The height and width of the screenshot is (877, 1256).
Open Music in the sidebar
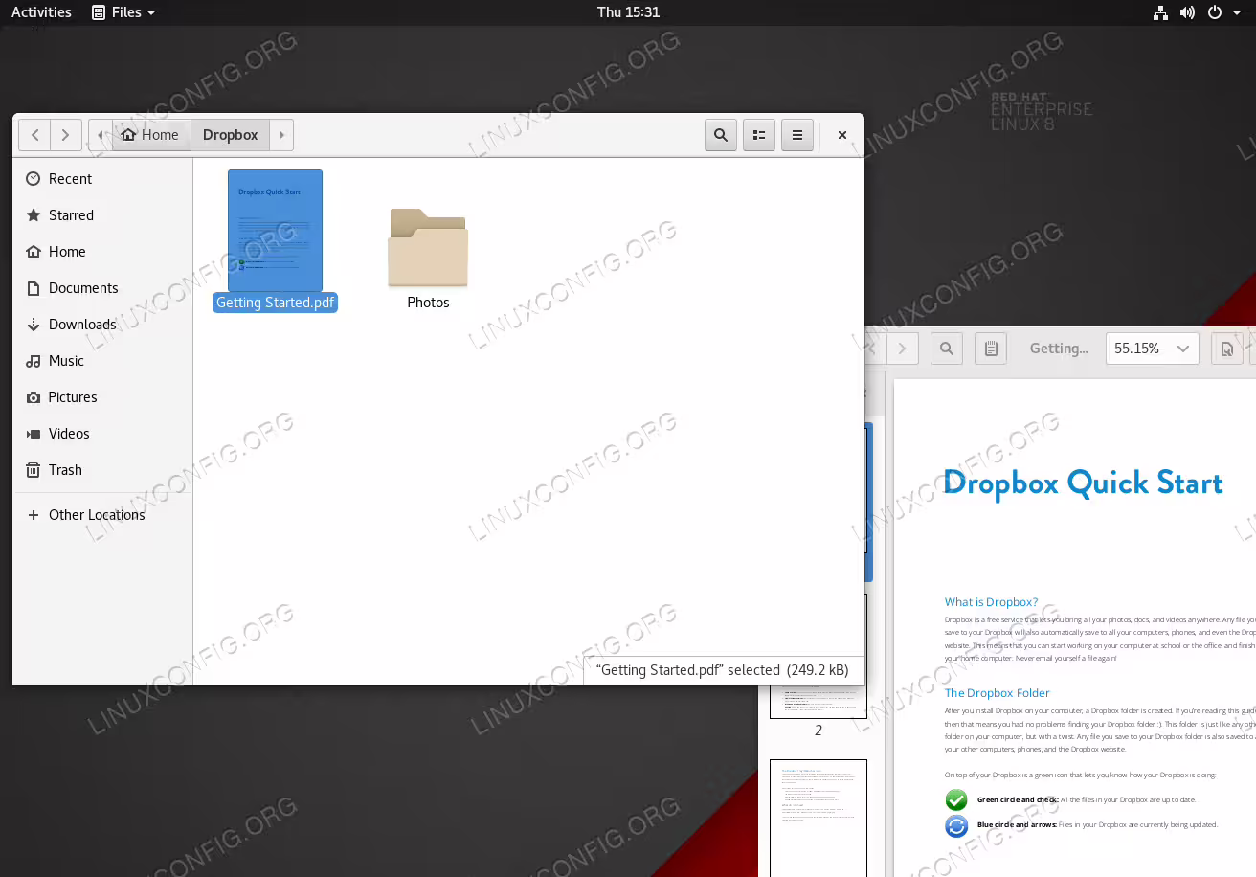click(102, 361)
